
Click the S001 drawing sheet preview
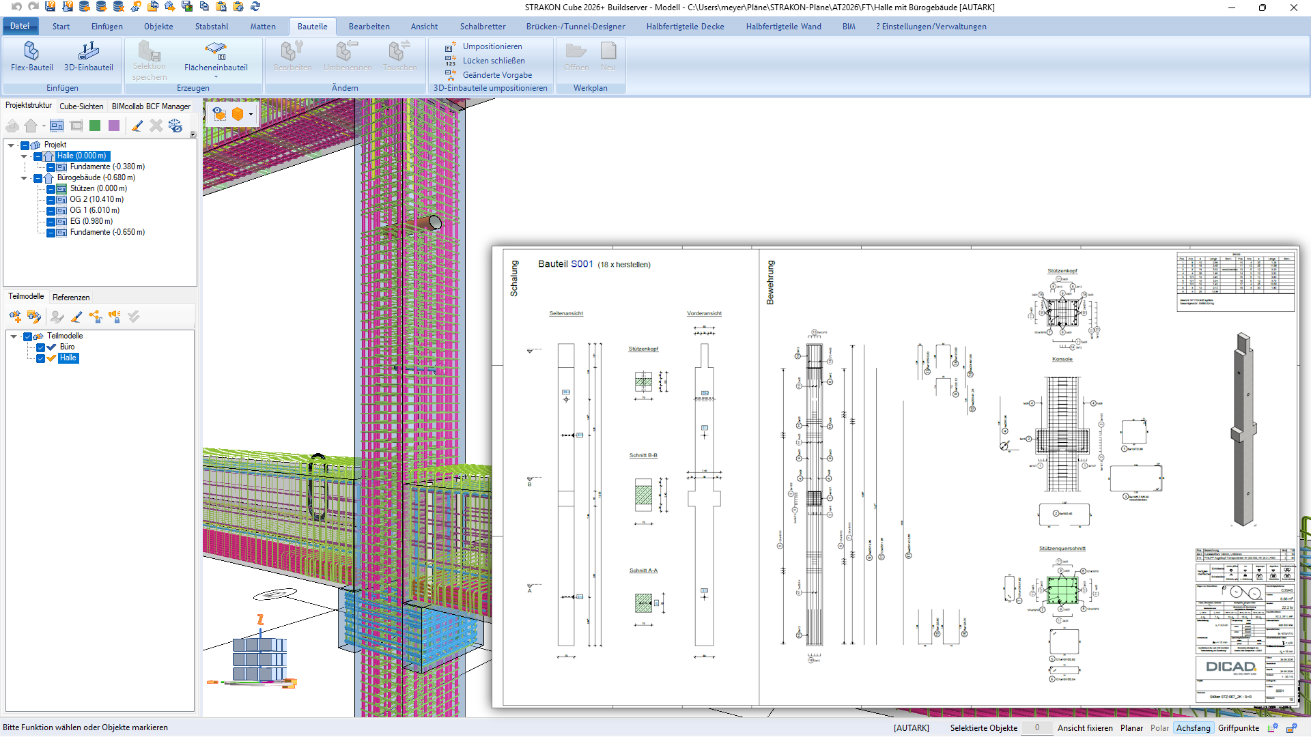(895, 477)
